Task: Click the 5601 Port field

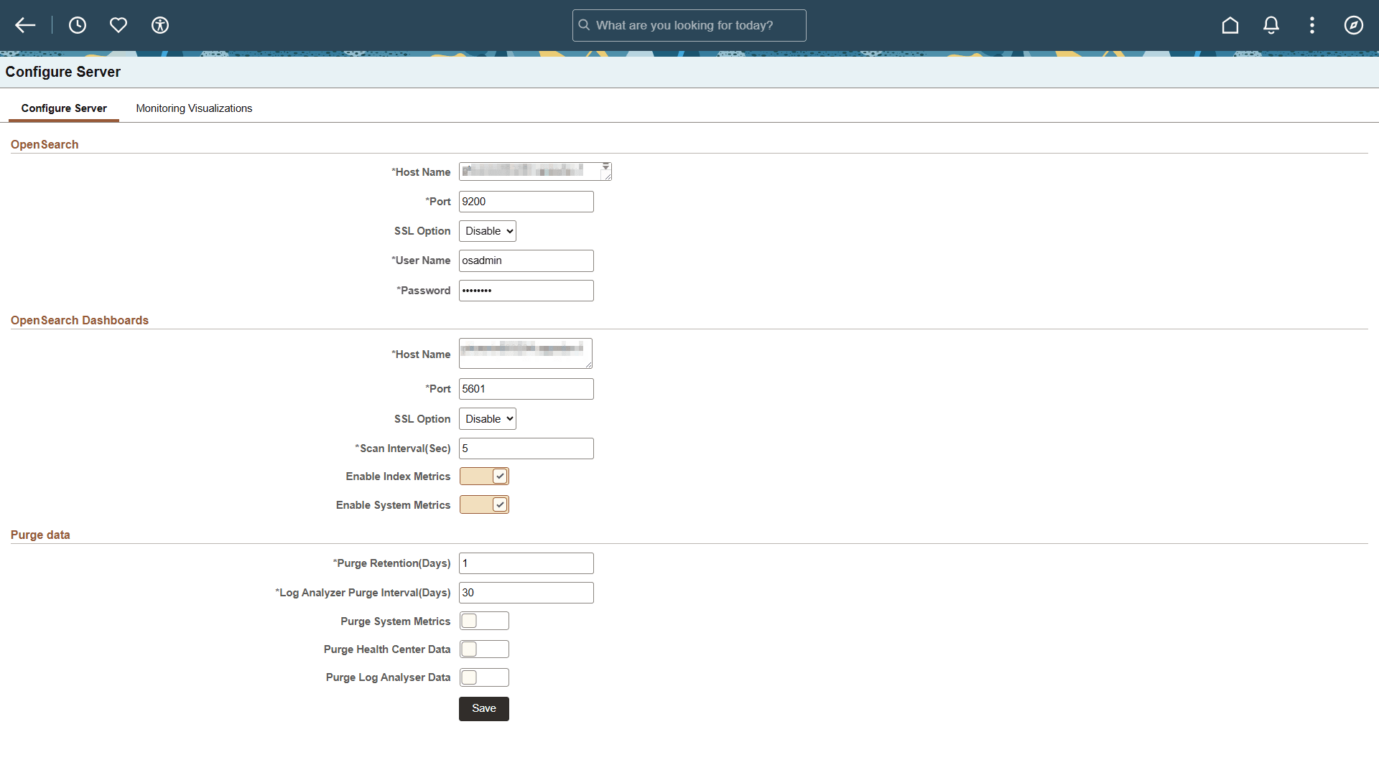Action: click(526, 389)
